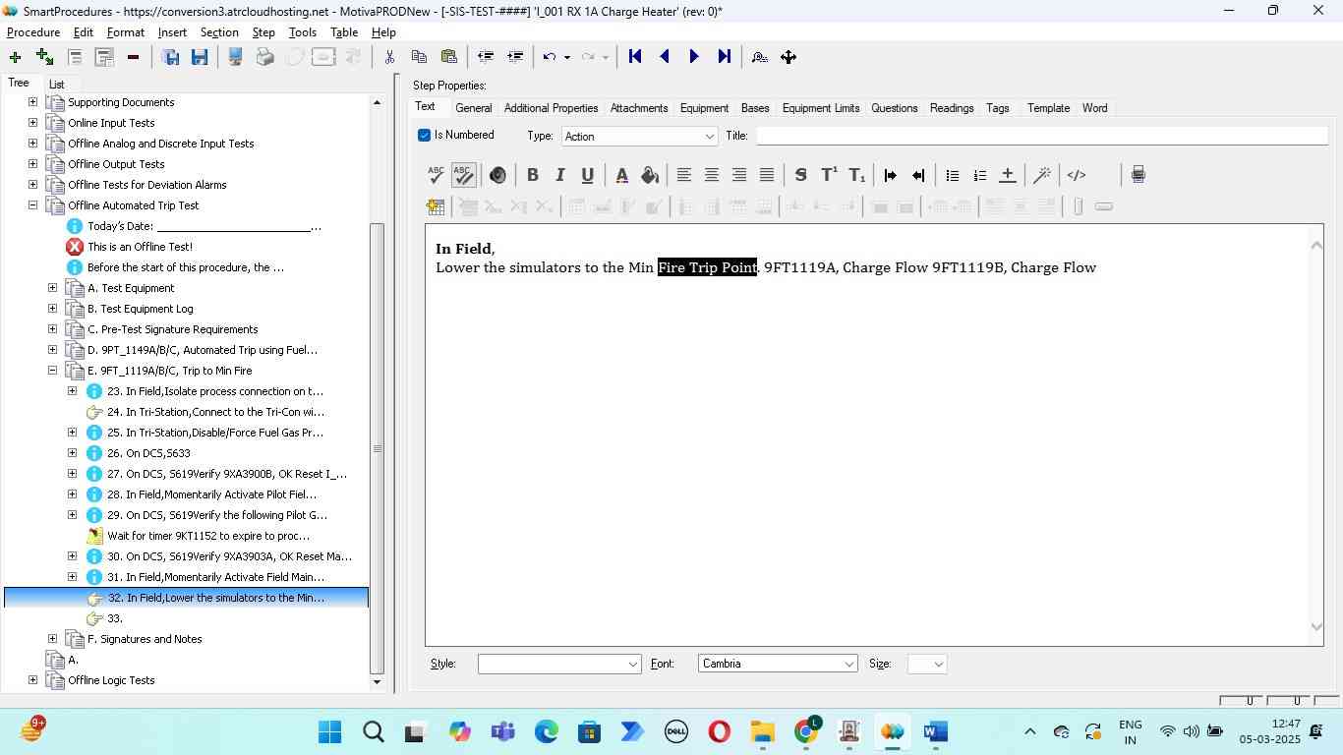This screenshot has width=1343, height=755.
Task: Expand the A. Test Equipment node
Action: pyautogui.click(x=52, y=288)
